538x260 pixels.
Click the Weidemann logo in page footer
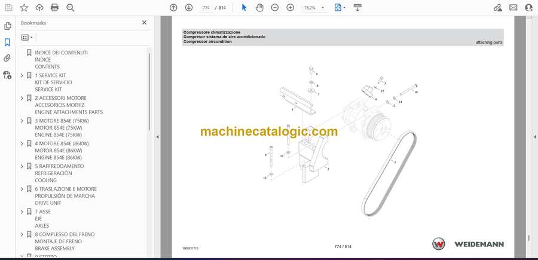point(468,244)
